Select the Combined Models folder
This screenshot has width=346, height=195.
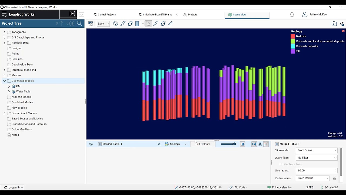22,102
